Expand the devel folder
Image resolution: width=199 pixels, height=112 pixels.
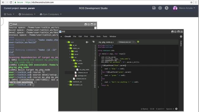pyautogui.click(x=70, y=54)
